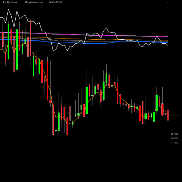Screen dimensions: 182x182
Task: Click the '157.35' price value
Action: click(x=174, y=134)
